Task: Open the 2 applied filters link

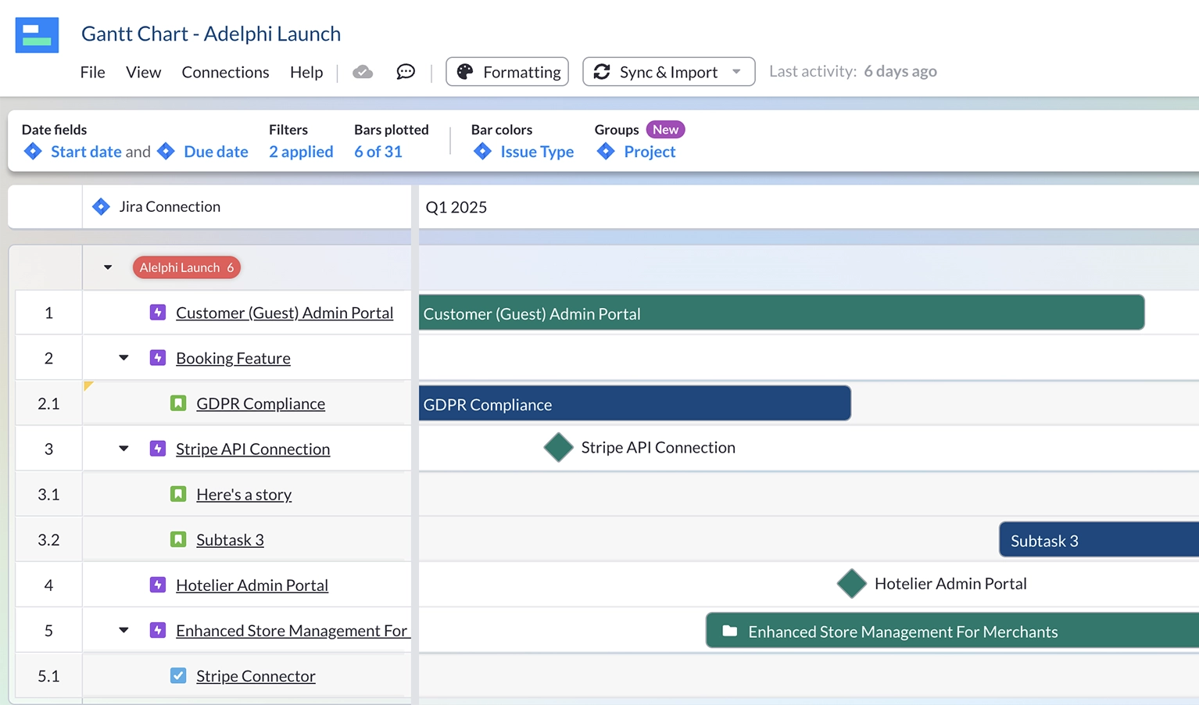Action: (x=301, y=152)
